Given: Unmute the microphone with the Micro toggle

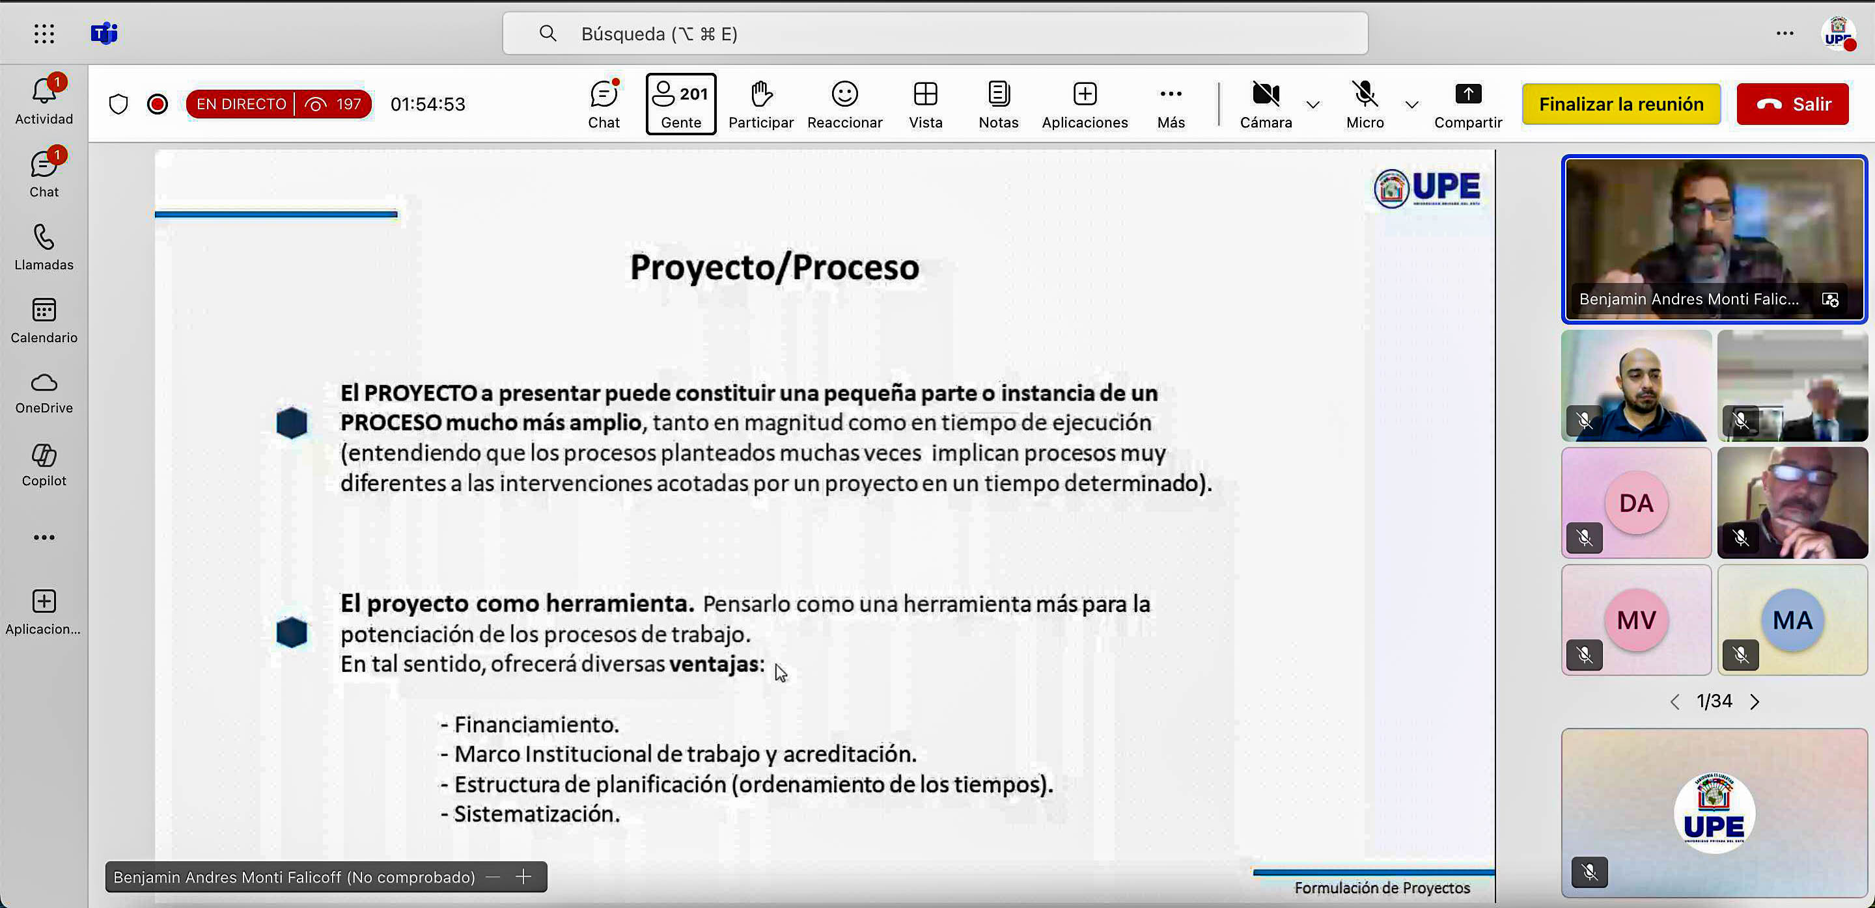Looking at the screenshot, I should (1364, 104).
